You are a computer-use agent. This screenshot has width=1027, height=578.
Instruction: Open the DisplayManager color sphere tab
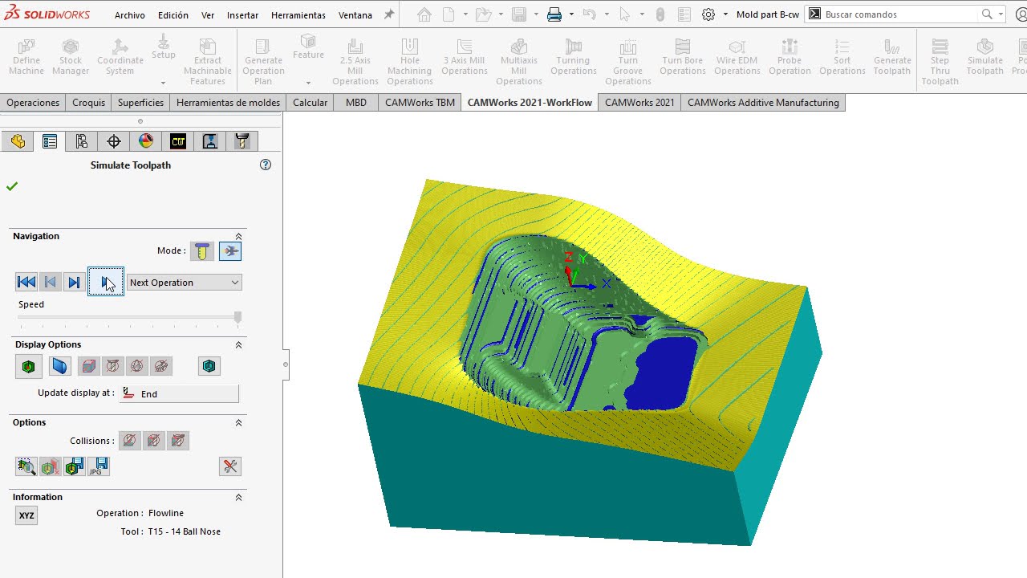[x=146, y=141]
